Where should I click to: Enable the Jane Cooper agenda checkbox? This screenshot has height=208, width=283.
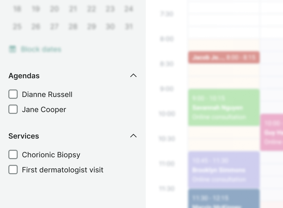[13, 109]
